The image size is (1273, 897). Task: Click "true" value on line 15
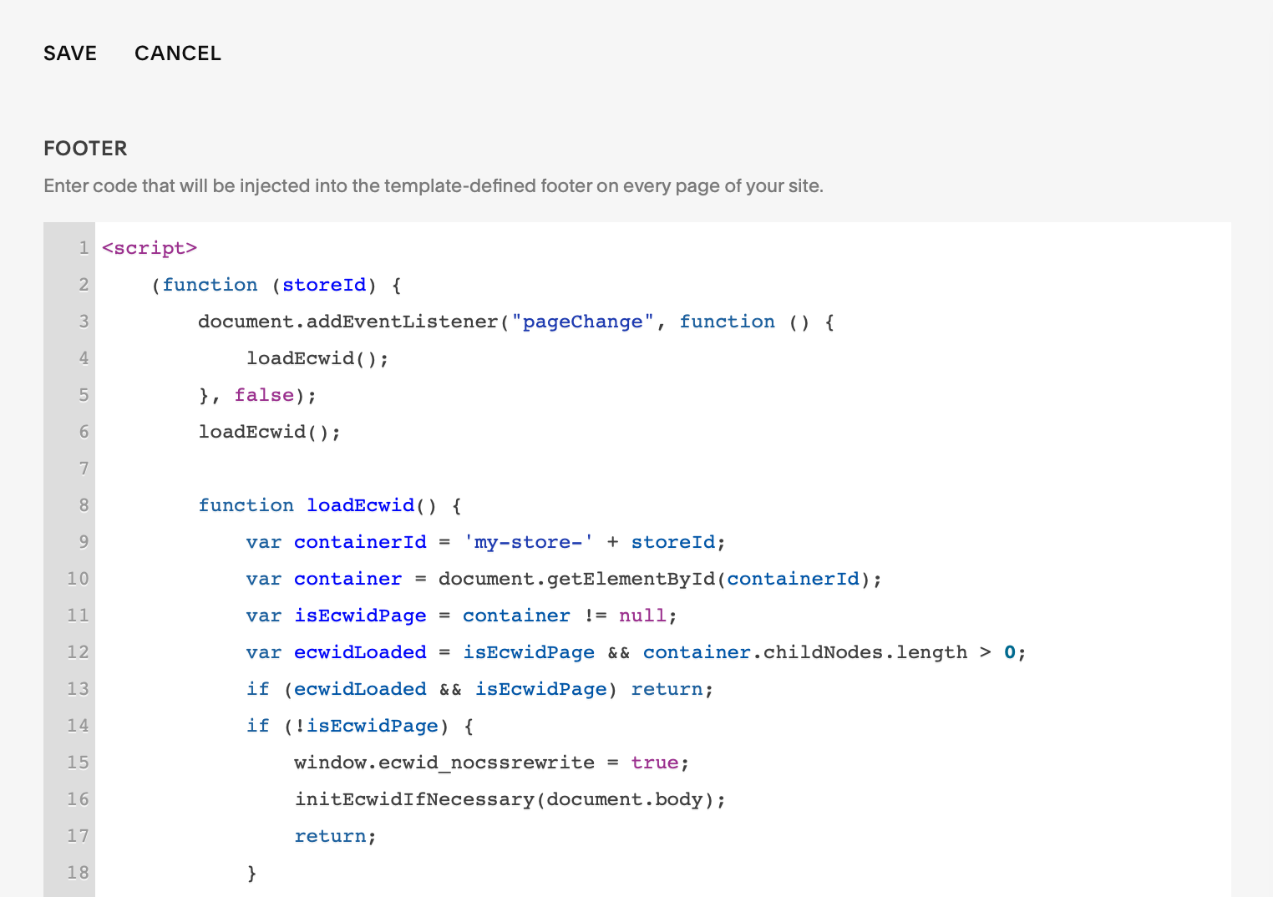tap(655, 763)
